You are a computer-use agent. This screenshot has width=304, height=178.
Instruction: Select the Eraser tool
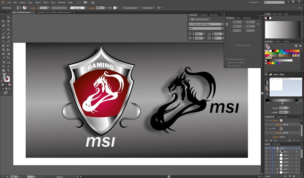click(8, 37)
